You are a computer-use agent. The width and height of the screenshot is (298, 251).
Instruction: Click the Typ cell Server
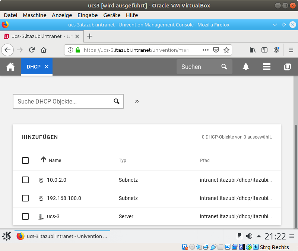point(126,216)
